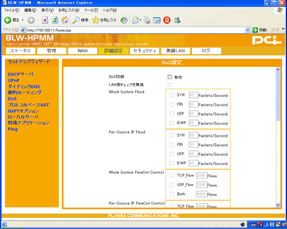This screenshot has width=287, height=229.
Task: Click the red round toolbar icon
Action: pos(167,20)
